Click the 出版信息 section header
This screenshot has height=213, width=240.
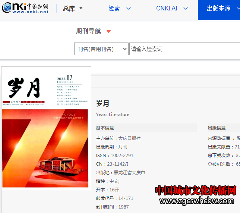click(x=217, y=128)
